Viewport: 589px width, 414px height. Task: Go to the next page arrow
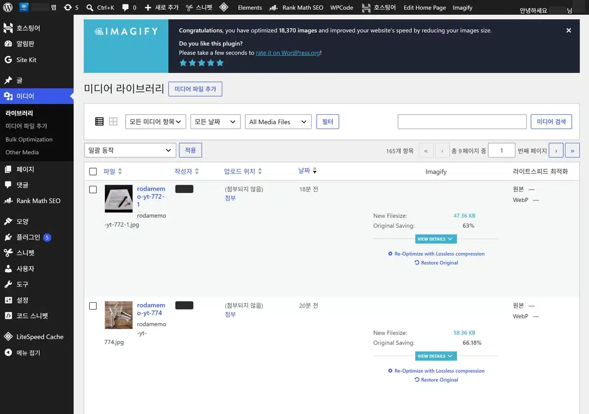coord(556,151)
